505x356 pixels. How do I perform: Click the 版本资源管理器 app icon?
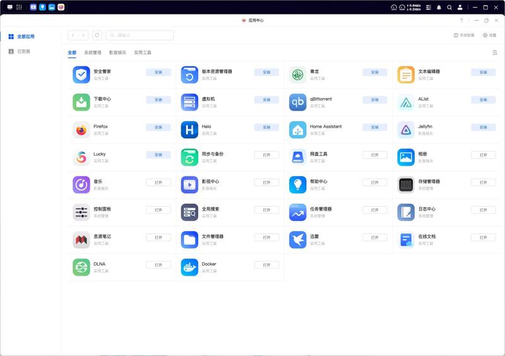189,75
